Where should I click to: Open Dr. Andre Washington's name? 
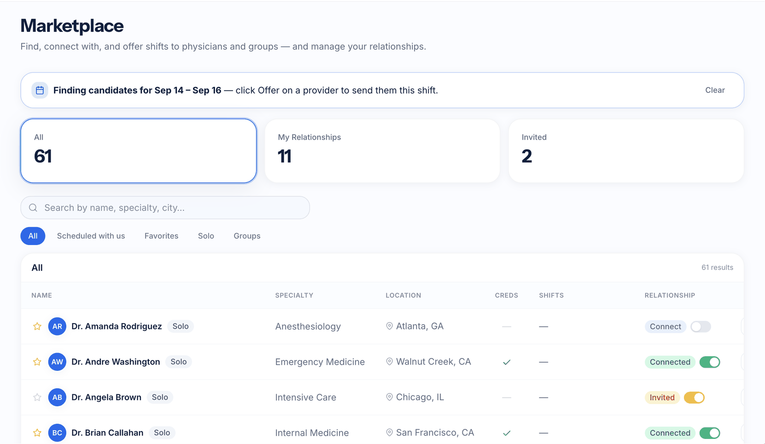click(116, 362)
